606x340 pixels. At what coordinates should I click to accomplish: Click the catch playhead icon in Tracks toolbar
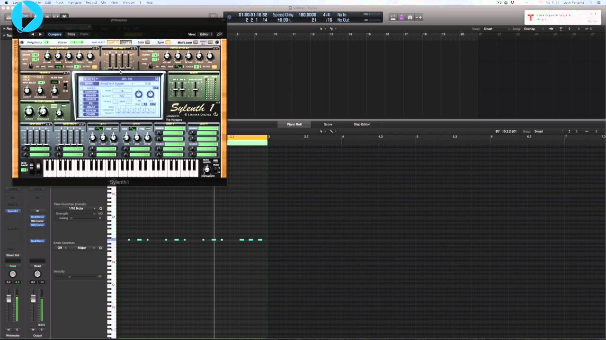pos(561,29)
